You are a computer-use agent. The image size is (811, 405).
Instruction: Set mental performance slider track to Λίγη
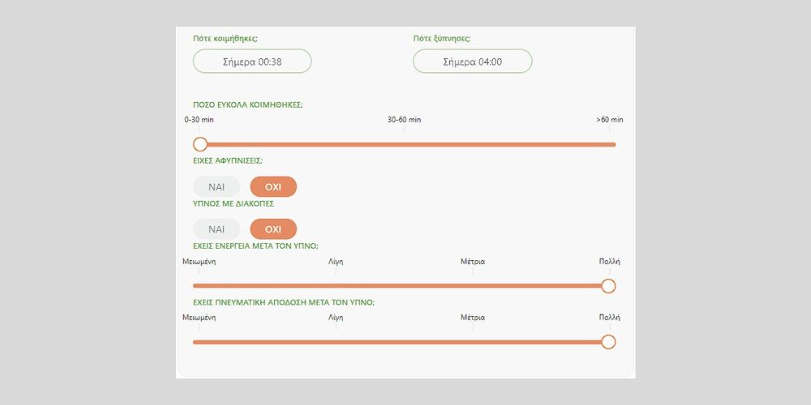coord(336,342)
